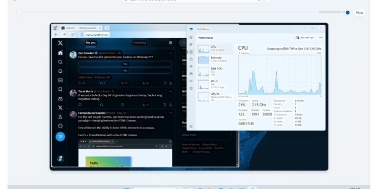The width and height of the screenshot is (378, 189).
Task: Open Premium X icon in sidebar
Action: 60,107
